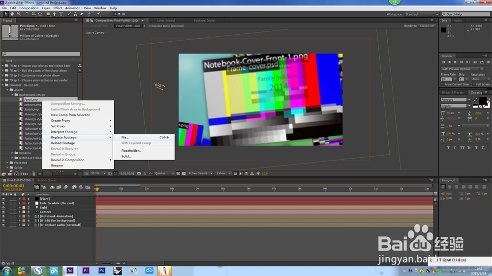Take a snapshot with the camera icon
492x276 pixels.
click(x=139, y=173)
